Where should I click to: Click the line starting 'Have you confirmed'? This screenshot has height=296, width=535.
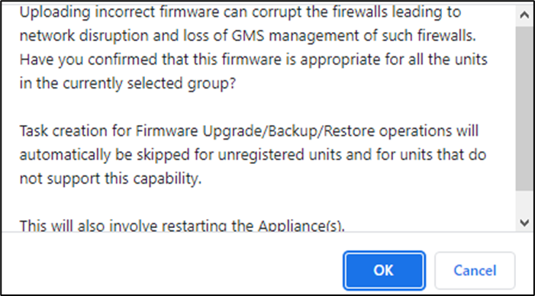[x=253, y=60]
